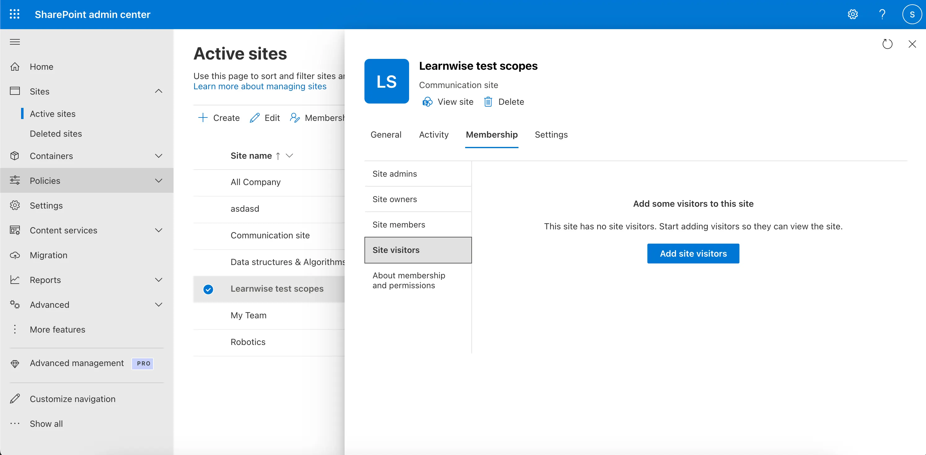Viewport: 926px width, 455px height.
Task: Switch to the Activity tab
Action: pyautogui.click(x=434, y=135)
